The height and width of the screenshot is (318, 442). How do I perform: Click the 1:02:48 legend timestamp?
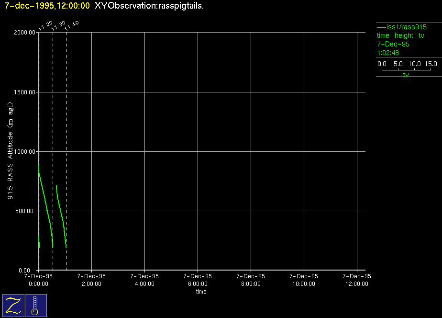pyautogui.click(x=388, y=53)
